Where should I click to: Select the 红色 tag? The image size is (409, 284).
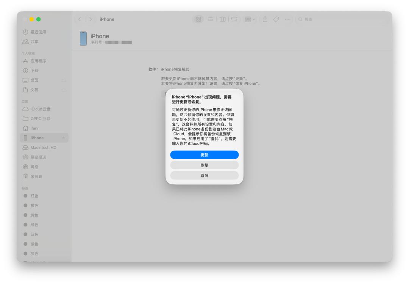(x=44, y=196)
